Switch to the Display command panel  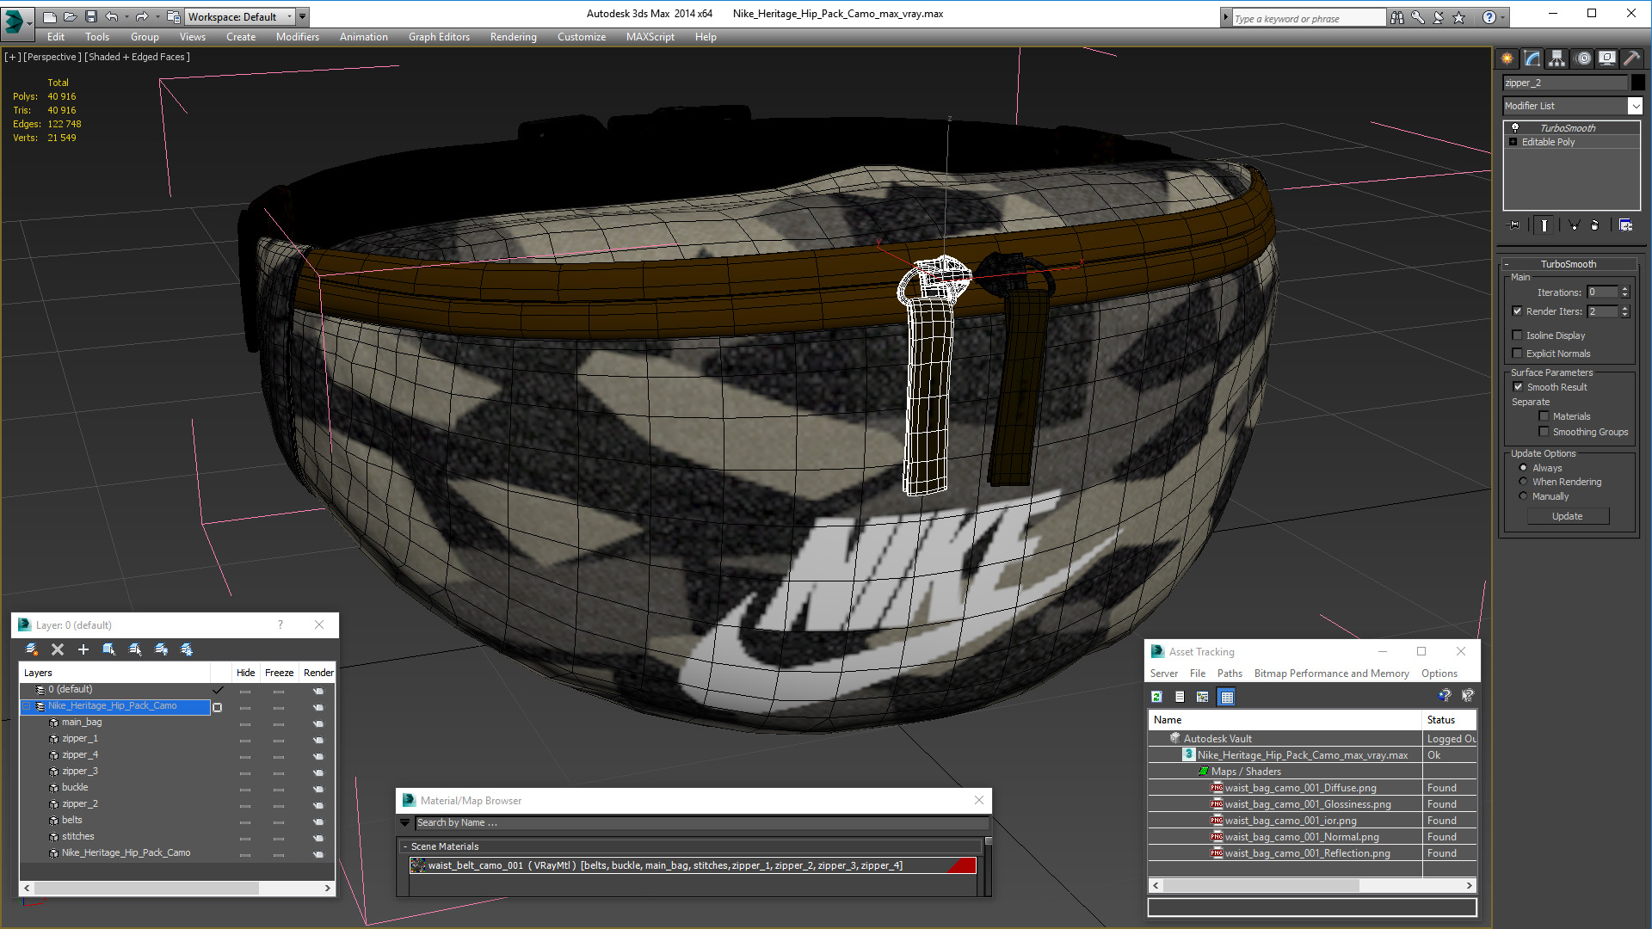pos(1607,58)
